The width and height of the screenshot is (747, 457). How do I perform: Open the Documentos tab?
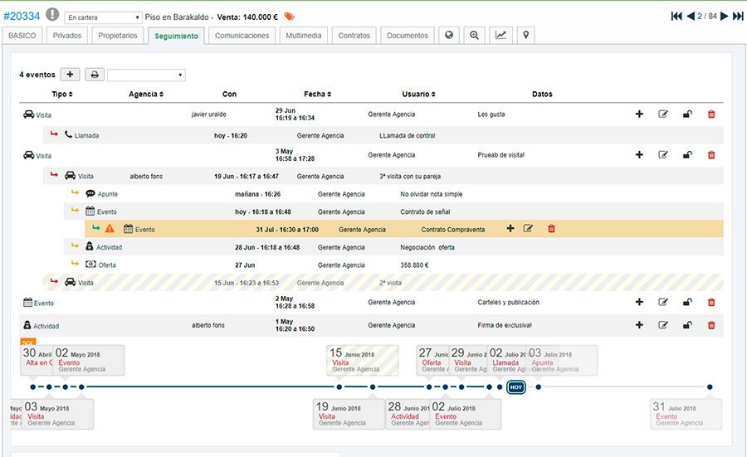(x=408, y=35)
